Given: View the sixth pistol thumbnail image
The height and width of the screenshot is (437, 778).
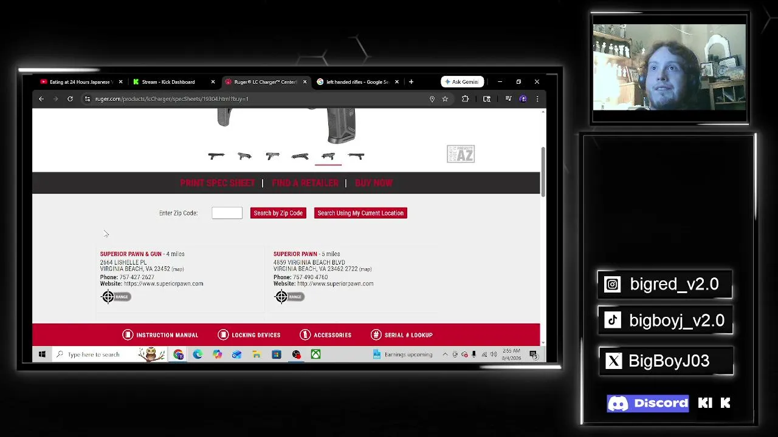Looking at the screenshot, I should click(356, 157).
